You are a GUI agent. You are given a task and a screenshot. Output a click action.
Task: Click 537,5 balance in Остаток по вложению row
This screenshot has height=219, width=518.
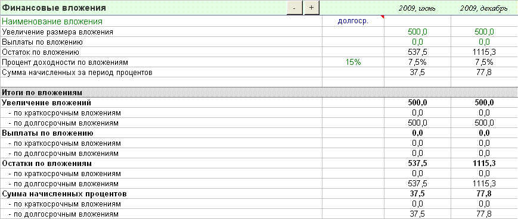(418, 52)
